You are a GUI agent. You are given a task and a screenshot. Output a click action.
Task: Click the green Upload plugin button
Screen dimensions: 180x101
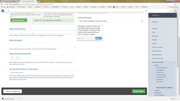pyautogui.click(x=19, y=20)
